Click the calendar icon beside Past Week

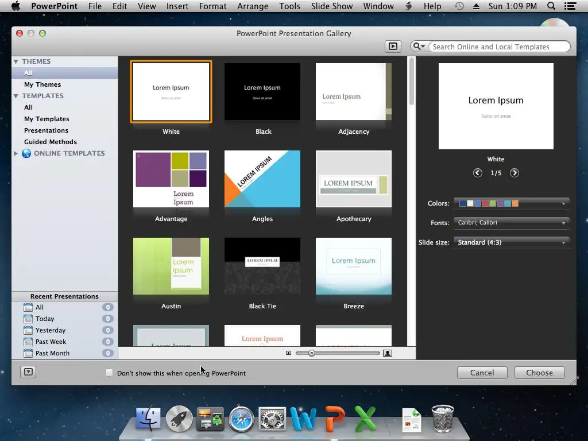tap(28, 342)
